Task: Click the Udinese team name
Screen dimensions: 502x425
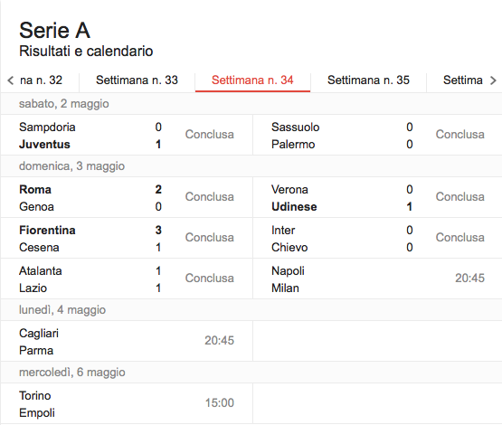Action: [294, 207]
